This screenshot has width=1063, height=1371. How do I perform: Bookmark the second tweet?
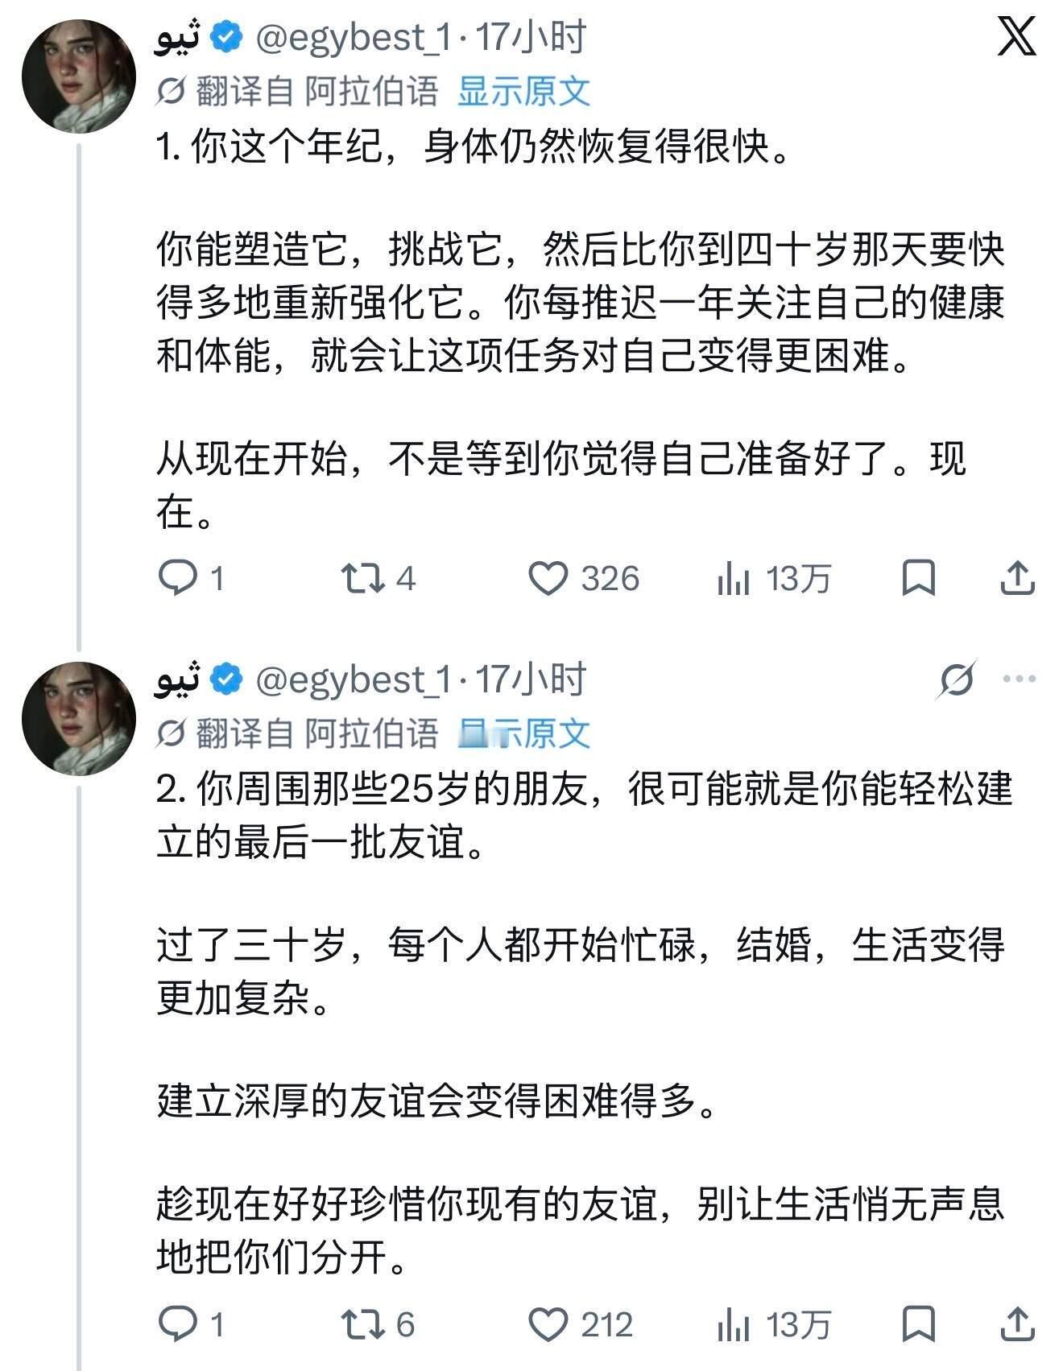pos(919,1324)
